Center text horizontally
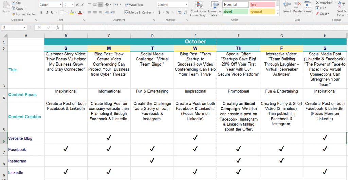Image resolution: width=348 pixels, height=180 pixels. [95, 13]
